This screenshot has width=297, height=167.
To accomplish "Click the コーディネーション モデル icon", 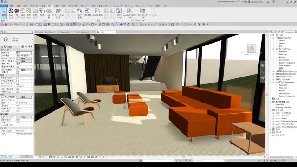I will click(x=58, y=13).
